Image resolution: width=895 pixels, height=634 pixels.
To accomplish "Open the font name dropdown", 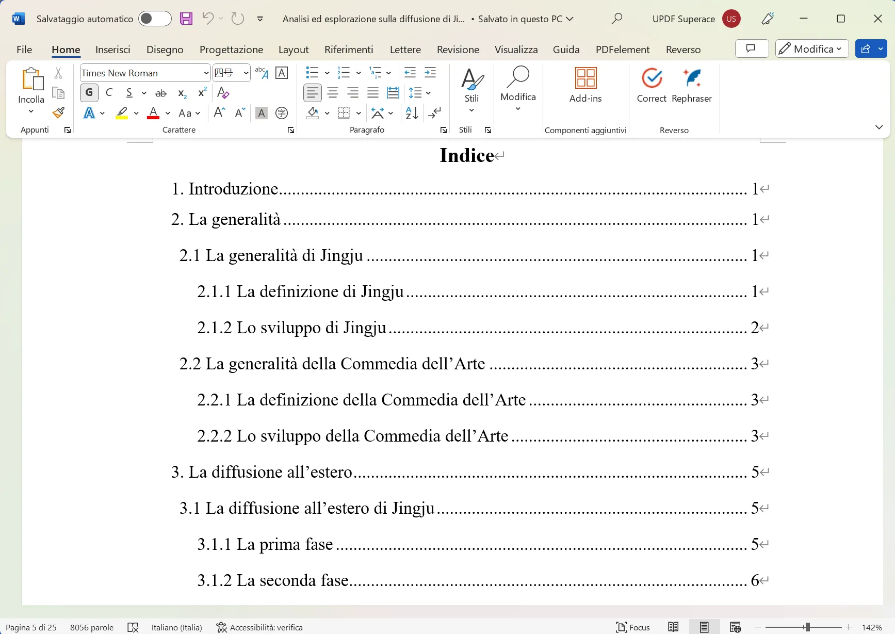I will 206,73.
